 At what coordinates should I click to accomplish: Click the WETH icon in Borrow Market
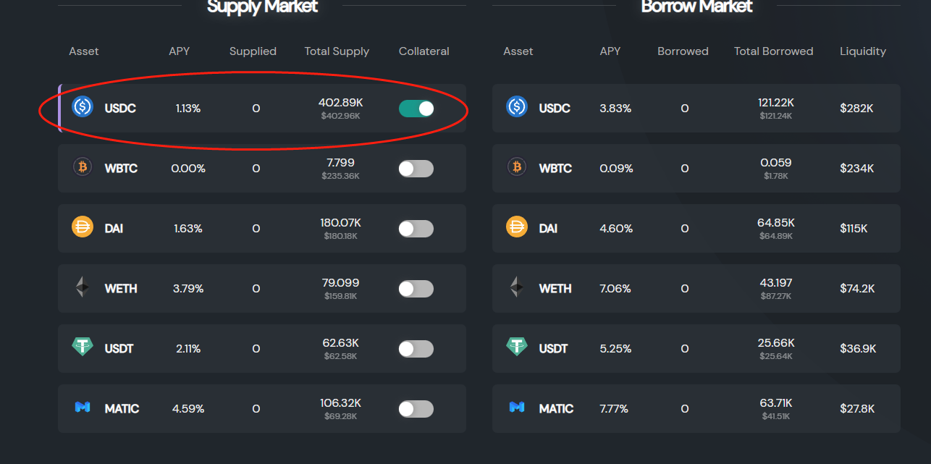[517, 287]
